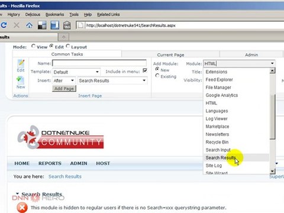Open the Template dropdown showing Default
The image size is (284, 213).
click(x=76, y=72)
